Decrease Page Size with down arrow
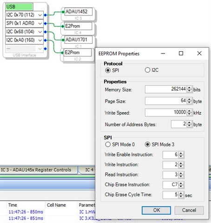The image size is (211, 223). [189, 102]
